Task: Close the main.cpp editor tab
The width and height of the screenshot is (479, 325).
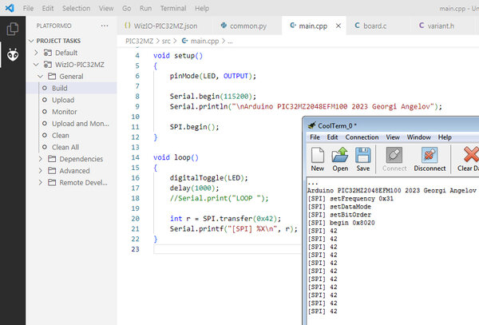Action: click(x=338, y=26)
